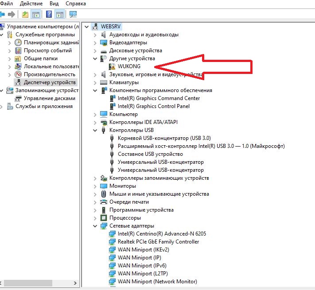Click the blue question mark help icon
This screenshot has height=290, width=315.
[49, 14]
